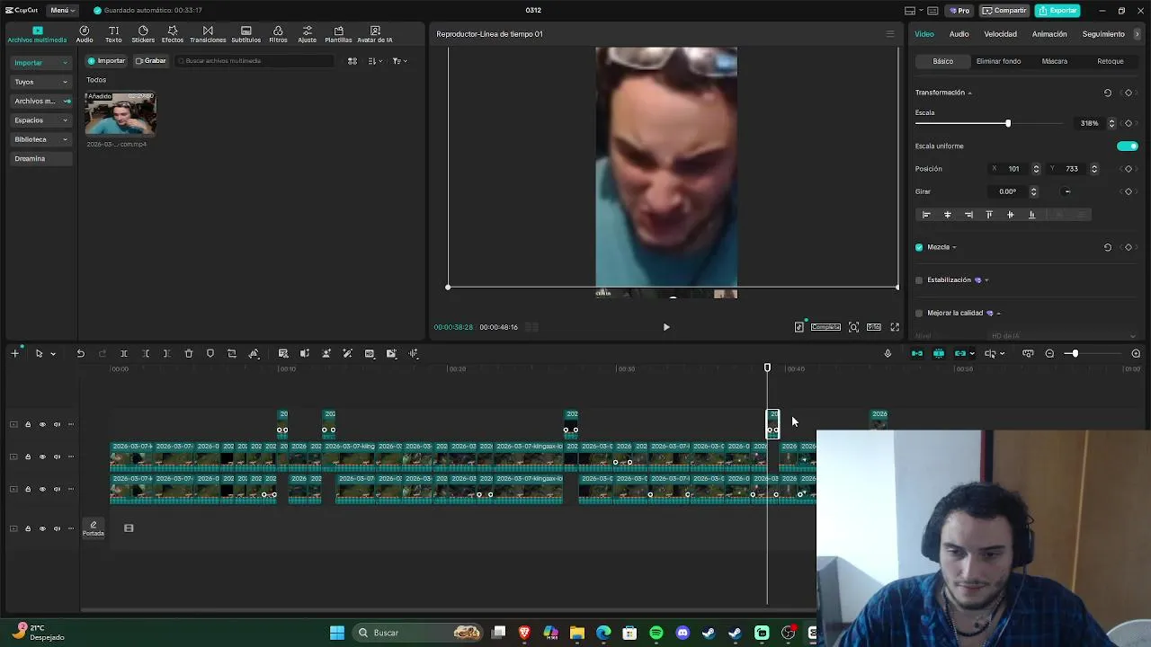Delete the selected clip with the trash icon

189,354
